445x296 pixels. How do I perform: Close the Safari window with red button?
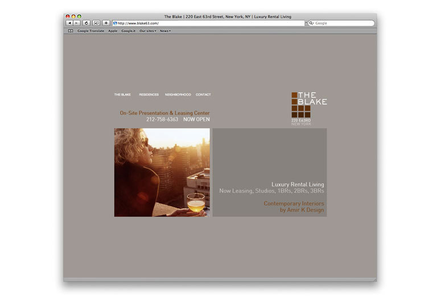click(x=68, y=16)
